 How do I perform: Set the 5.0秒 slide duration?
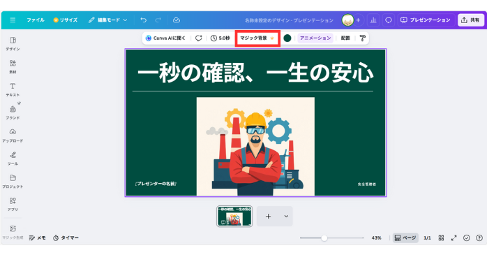click(x=220, y=38)
